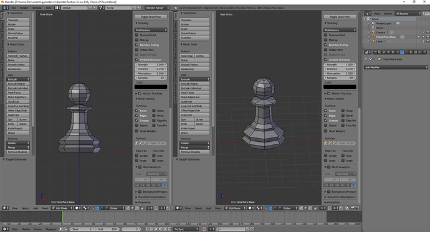Open viewport shading mode selector in left viewport
Viewport: 430px width, 232px height.
[x=78, y=208]
